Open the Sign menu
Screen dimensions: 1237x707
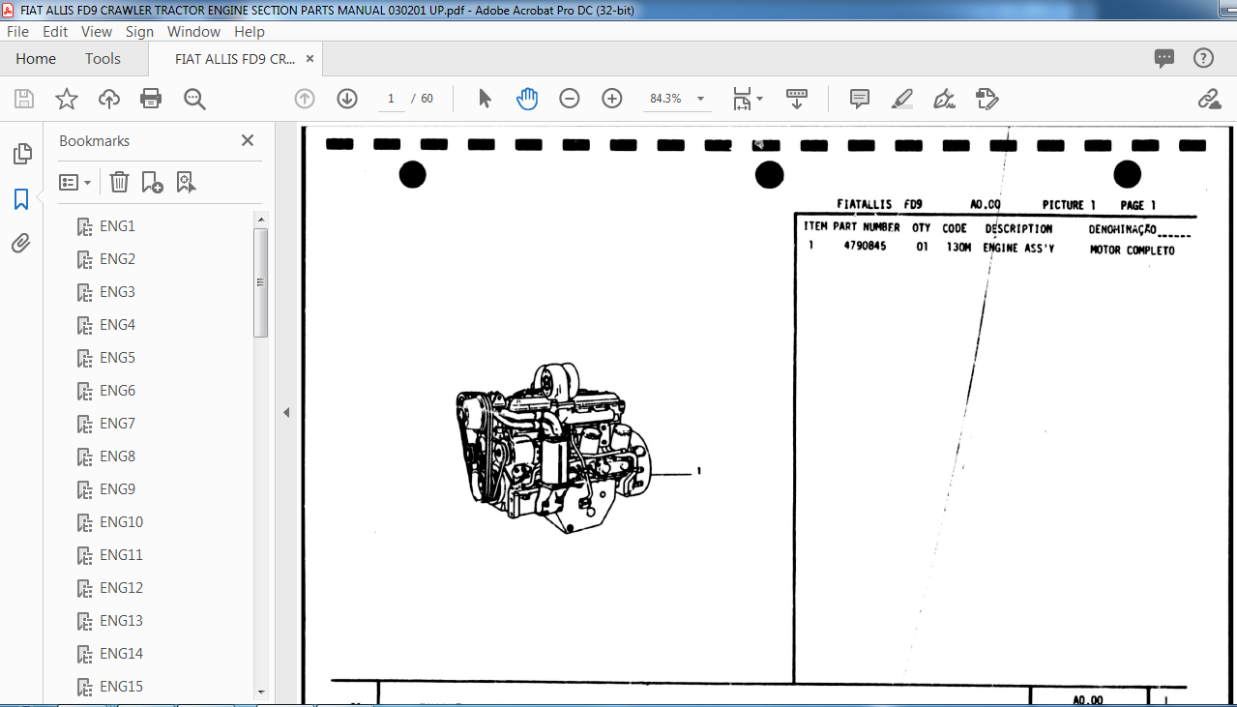click(x=139, y=32)
